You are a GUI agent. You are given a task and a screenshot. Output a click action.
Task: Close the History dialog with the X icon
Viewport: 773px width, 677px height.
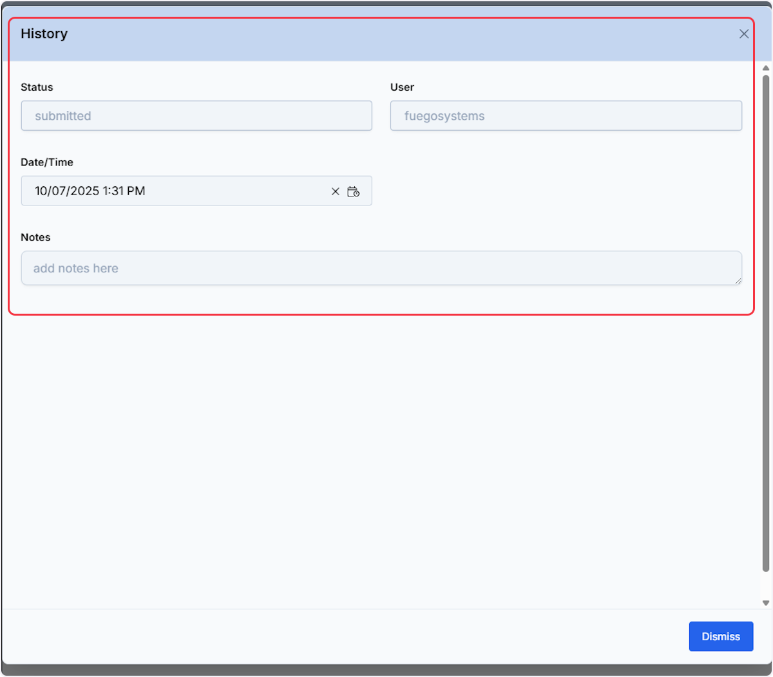point(744,34)
